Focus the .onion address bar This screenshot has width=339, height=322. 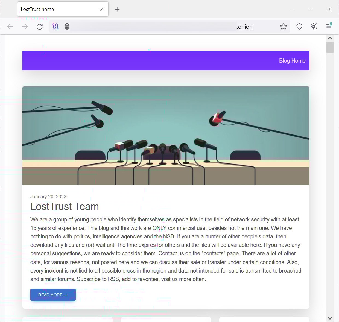[169, 27]
